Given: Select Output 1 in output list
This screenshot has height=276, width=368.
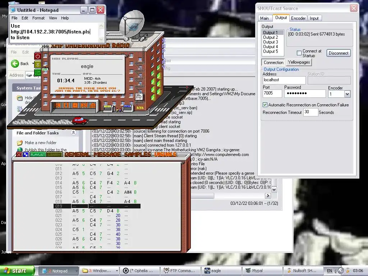Looking at the screenshot, I should click(x=273, y=33).
